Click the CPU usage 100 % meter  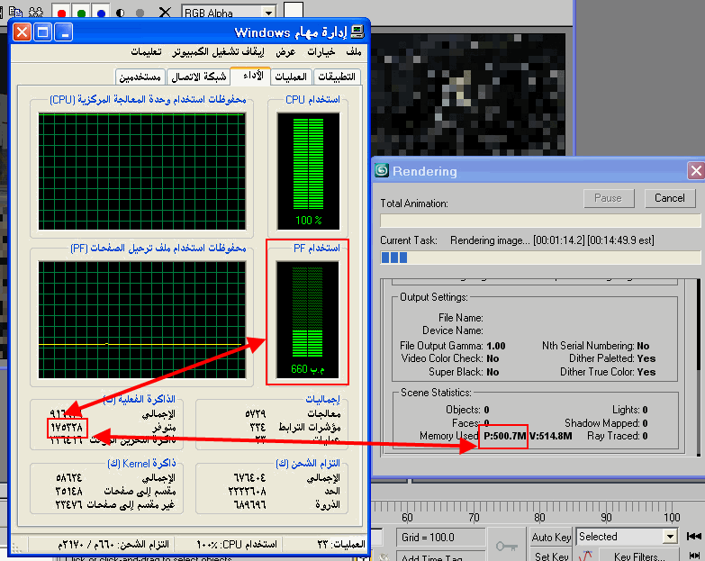[309, 171]
